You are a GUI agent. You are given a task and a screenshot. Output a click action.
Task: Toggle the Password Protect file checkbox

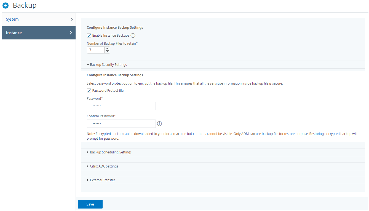point(89,91)
